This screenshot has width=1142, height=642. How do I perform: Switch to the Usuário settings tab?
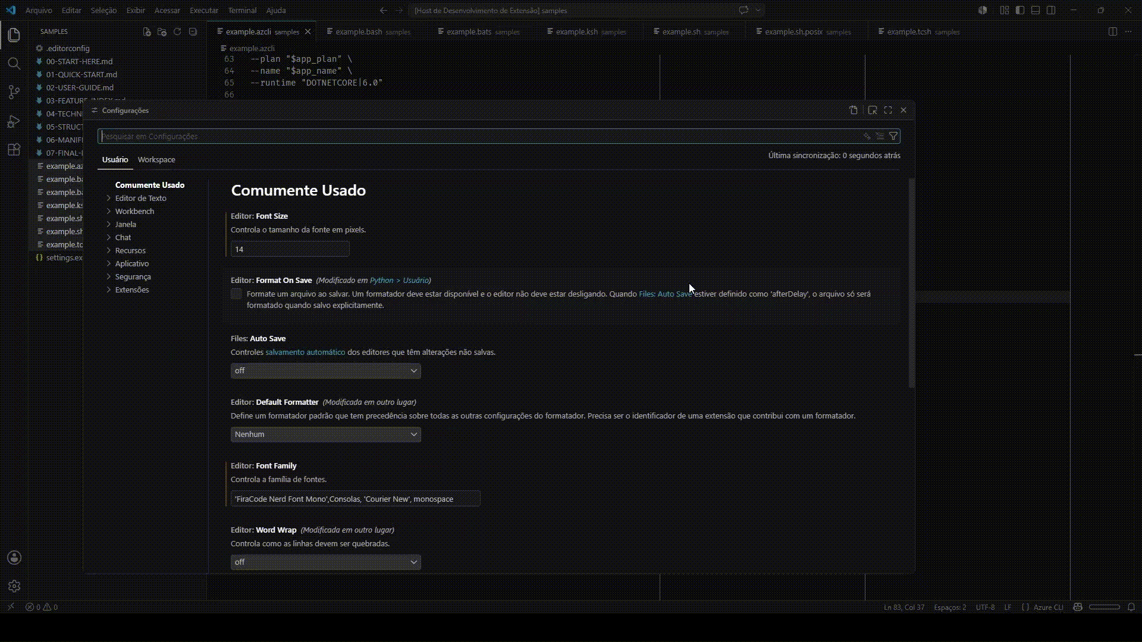click(115, 159)
